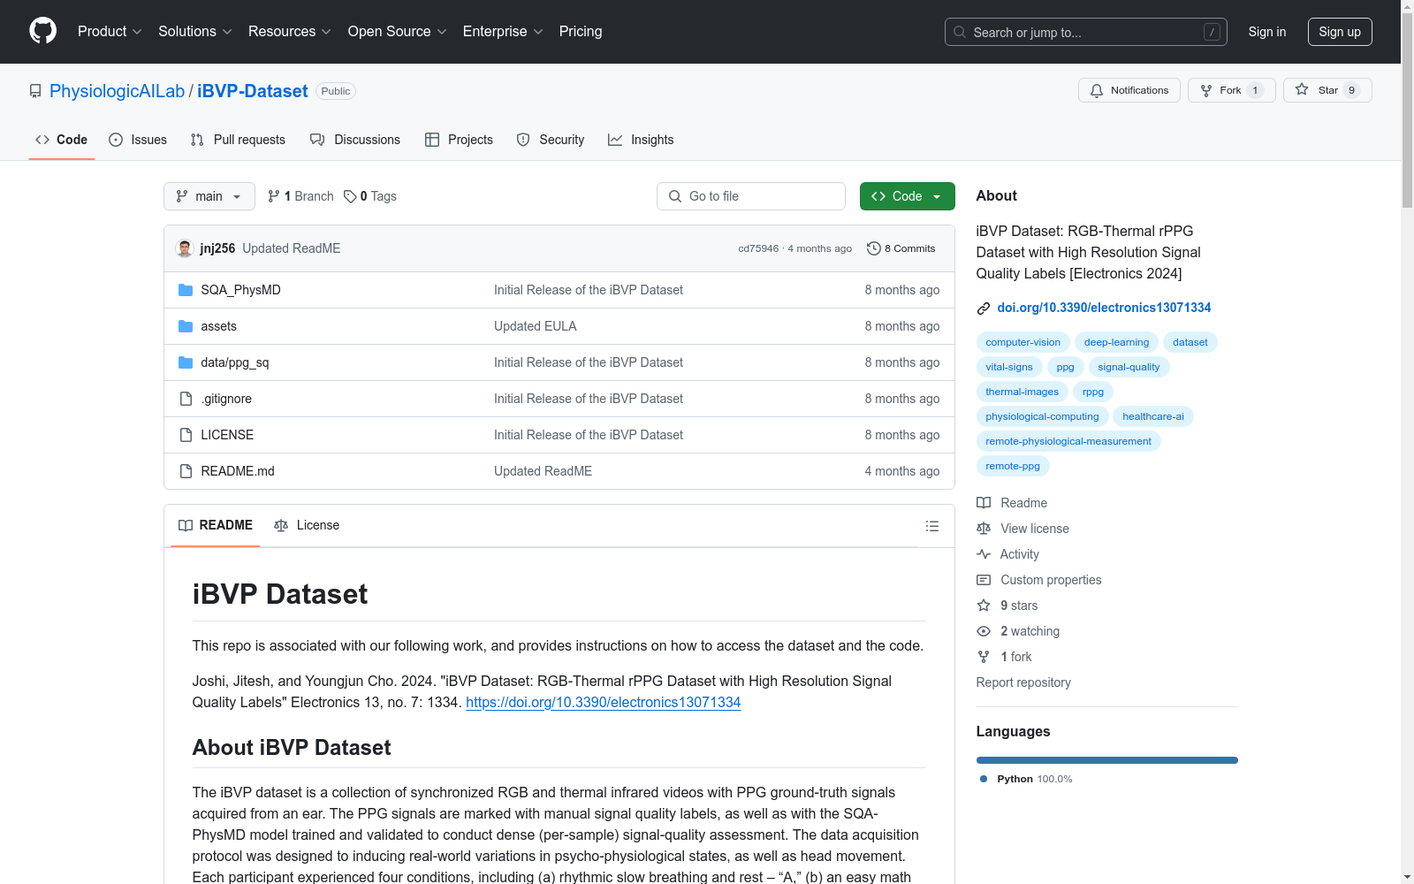1414x884 pixels.
Task: Switch to the License tab in README panel
Action: [x=307, y=525]
